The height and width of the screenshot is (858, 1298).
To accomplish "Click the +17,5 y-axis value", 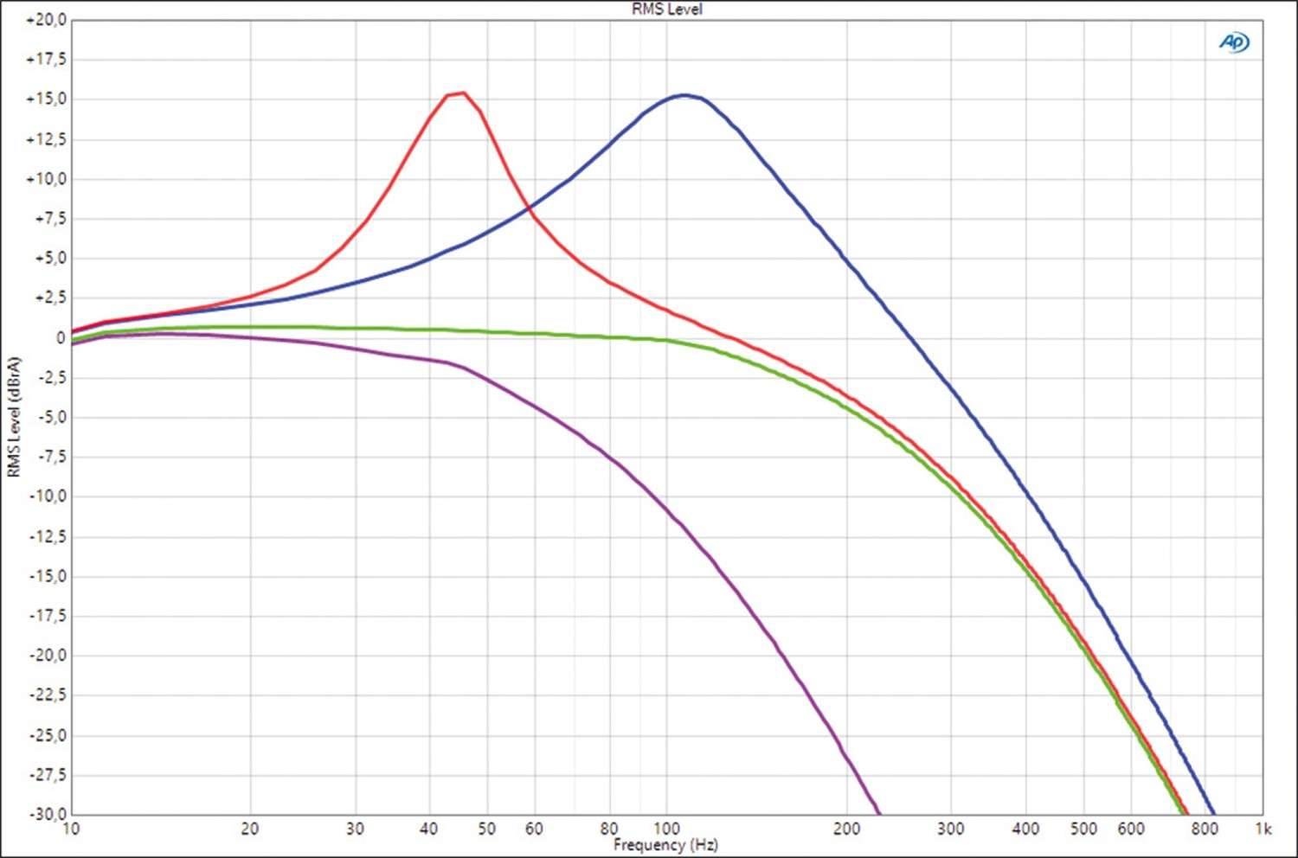I will click(46, 60).
